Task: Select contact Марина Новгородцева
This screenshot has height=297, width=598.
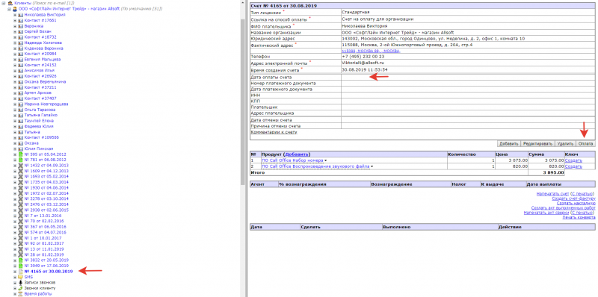Action: (x=46, y=104)
